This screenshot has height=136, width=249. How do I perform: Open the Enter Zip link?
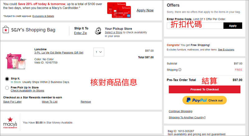click(80, 33)
